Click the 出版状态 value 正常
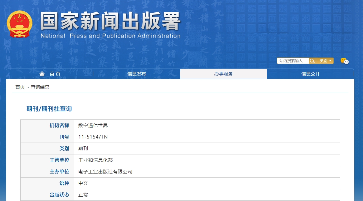The width and height of the screenshot is (363, 201). coord(83,195)
